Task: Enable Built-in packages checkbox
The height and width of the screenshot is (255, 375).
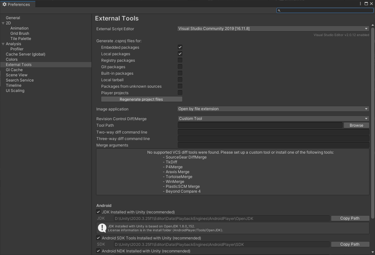Action: 180,73
